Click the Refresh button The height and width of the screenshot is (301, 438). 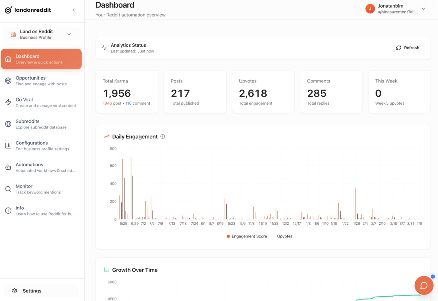pyautogui.click(x=407, y=48)
